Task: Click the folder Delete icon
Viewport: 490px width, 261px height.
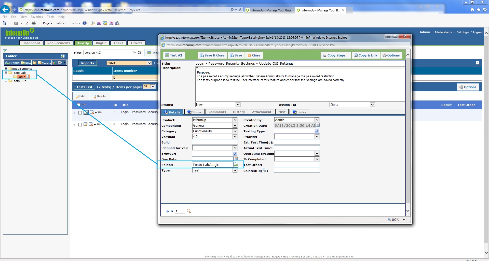Action: (40, 63)
